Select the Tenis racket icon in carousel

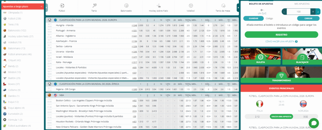click(94, 6)
